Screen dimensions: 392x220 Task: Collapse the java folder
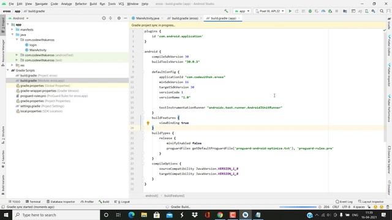point(12,35)
